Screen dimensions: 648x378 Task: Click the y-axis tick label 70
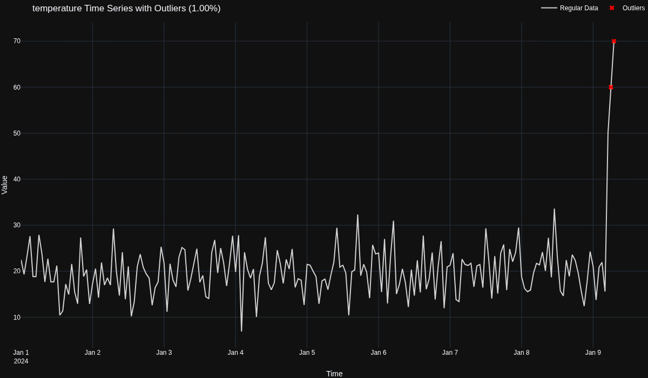pyautogui.click(x=17, y=41)
